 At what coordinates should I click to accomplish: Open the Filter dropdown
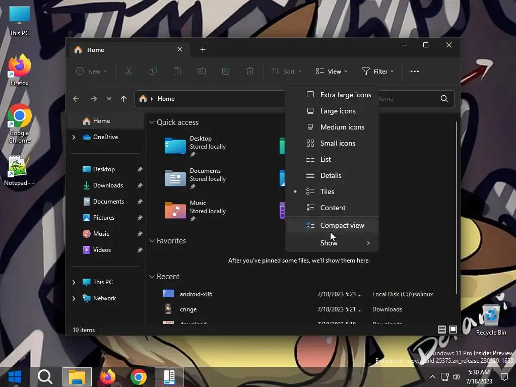tap(378, 72)
